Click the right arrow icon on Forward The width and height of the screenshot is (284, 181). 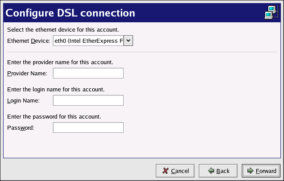(250, 171)
